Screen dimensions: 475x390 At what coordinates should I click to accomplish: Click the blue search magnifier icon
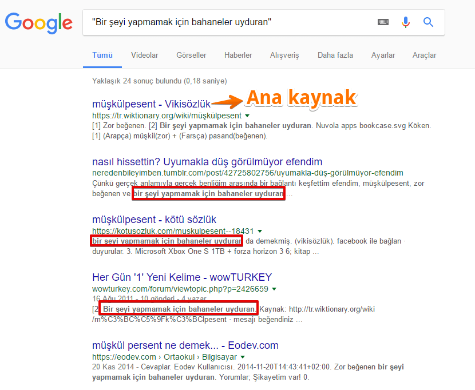428,22
